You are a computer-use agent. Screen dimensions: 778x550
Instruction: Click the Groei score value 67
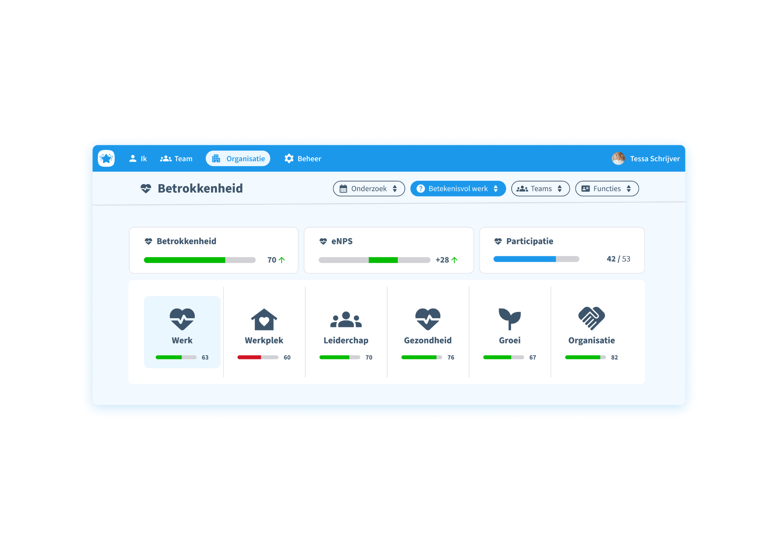[x=533, y=357]
